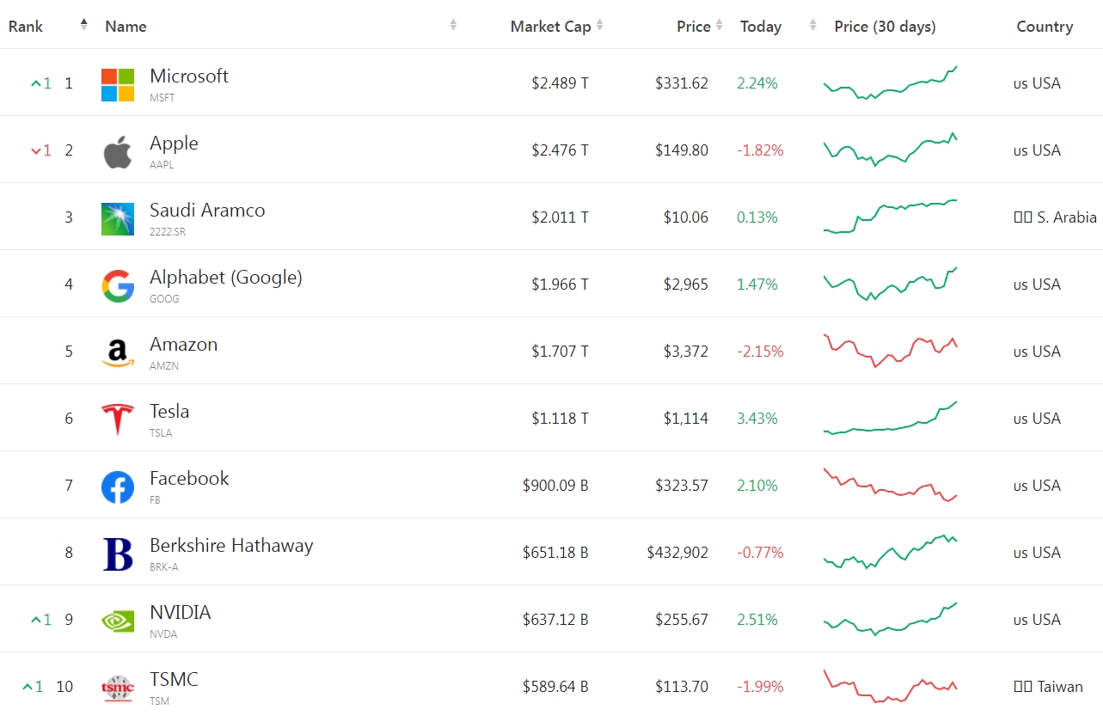Click the -1.99% today change
The height and width of the screenshot is (716, 1103).
click(x=760, y=687)
